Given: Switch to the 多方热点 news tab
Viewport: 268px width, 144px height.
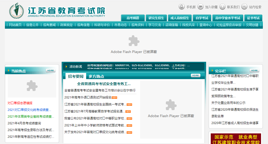Looking at the screenshot, I should coord(96,76).
